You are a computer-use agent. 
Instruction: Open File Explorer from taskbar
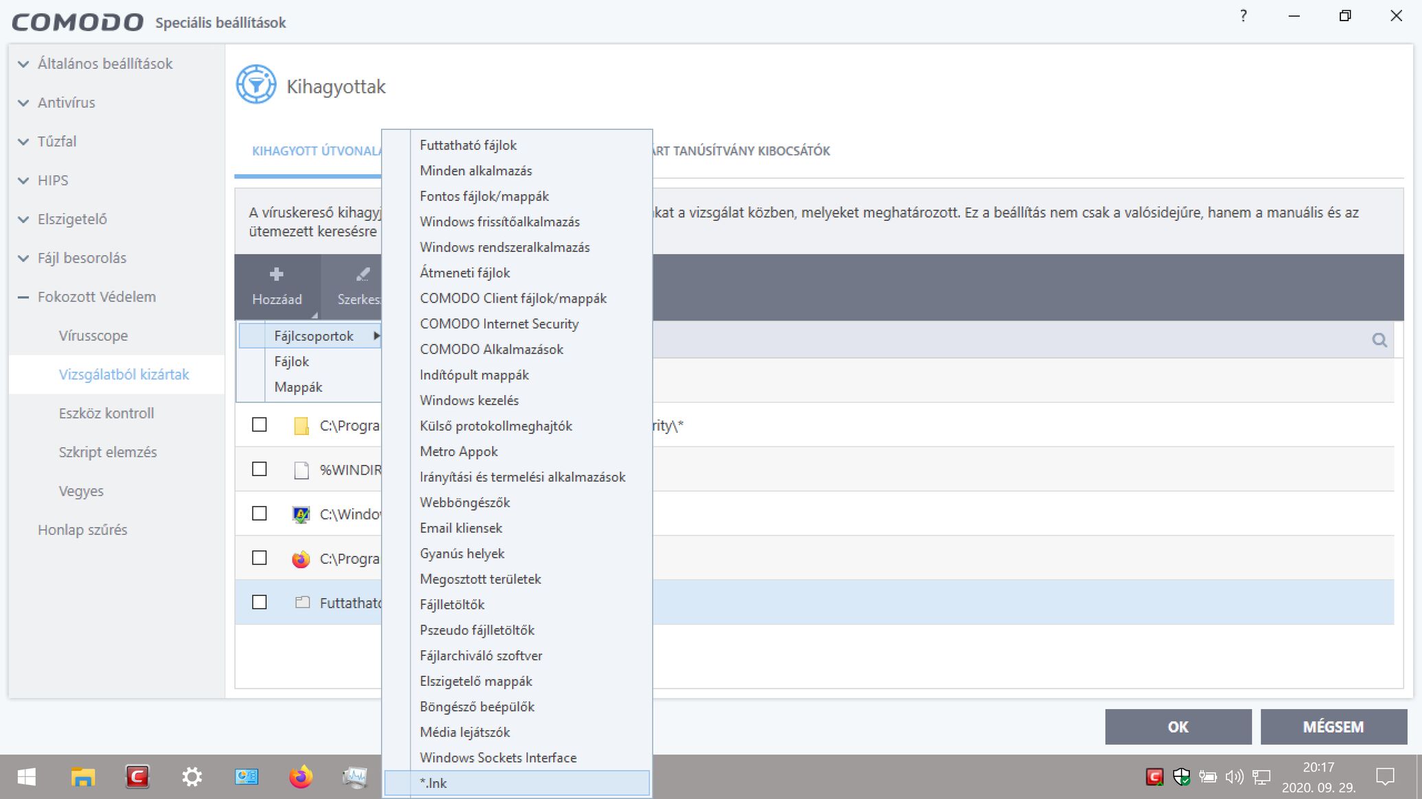tap(83, 777)
